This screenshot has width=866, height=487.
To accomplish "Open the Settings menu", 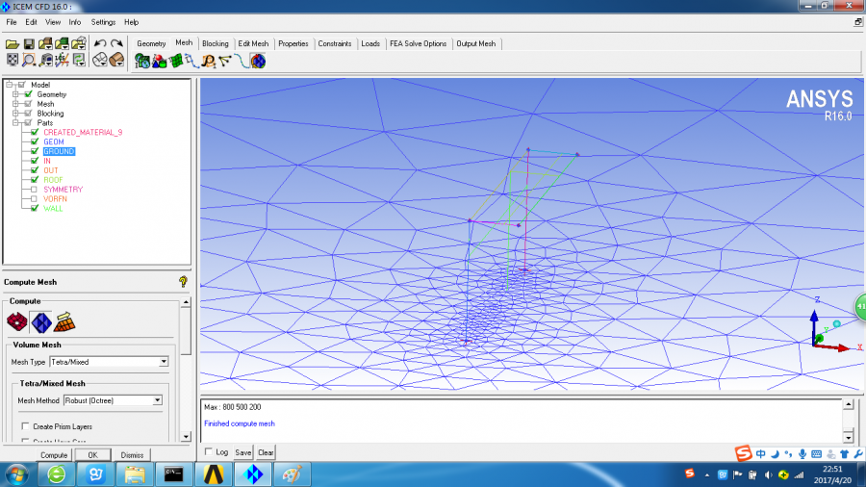I will 103,21.
